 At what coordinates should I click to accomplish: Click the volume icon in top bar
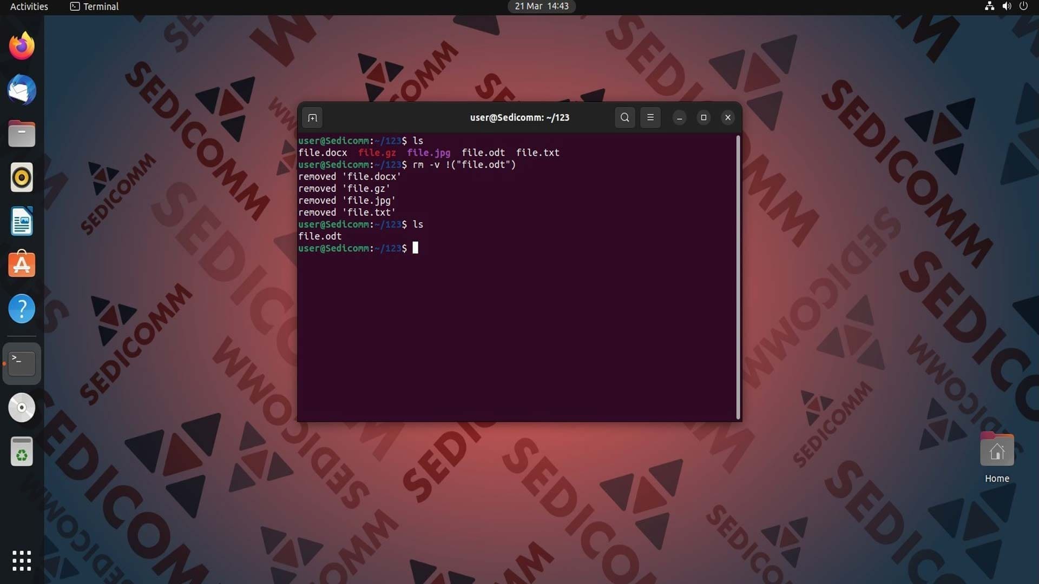coord(1007,6)
